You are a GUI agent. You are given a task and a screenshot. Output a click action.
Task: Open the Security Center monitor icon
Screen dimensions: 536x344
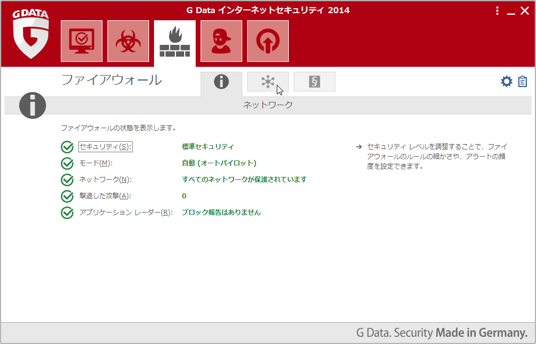[x=81, y=42]
